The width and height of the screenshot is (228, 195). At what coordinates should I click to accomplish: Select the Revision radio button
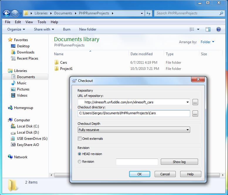point(80,162)
